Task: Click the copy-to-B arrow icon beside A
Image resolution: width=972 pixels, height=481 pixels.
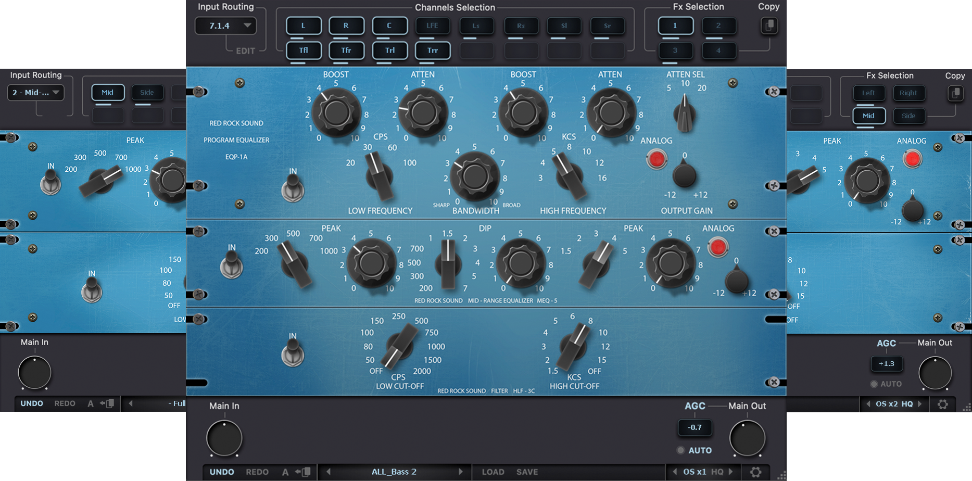Action: [x=304, y=472]
